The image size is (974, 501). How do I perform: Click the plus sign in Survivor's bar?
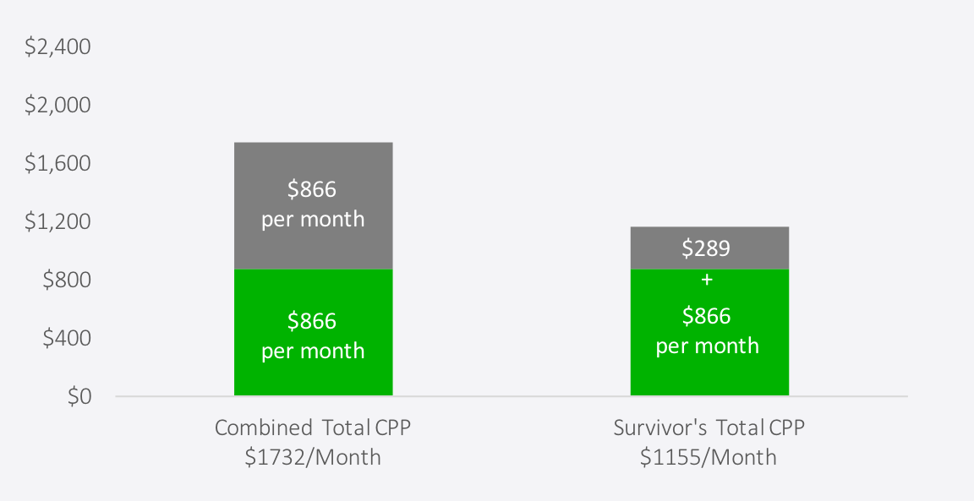[707, 280]
